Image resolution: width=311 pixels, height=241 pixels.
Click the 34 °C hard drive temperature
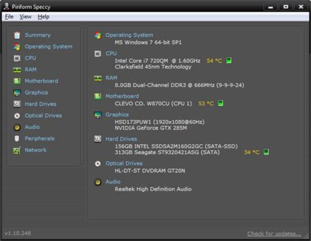(252, 152)
